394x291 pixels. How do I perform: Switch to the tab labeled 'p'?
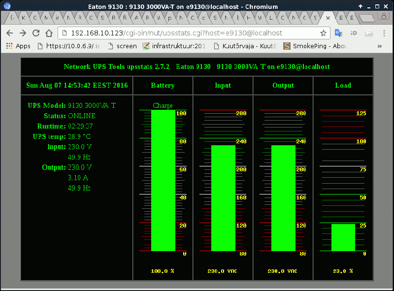[169, 18]
